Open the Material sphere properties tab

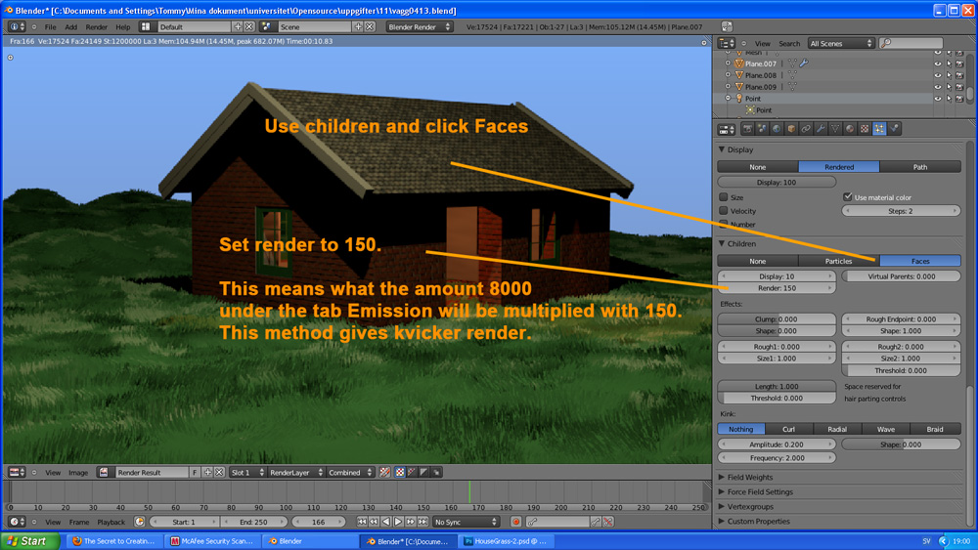coord(850,129)
